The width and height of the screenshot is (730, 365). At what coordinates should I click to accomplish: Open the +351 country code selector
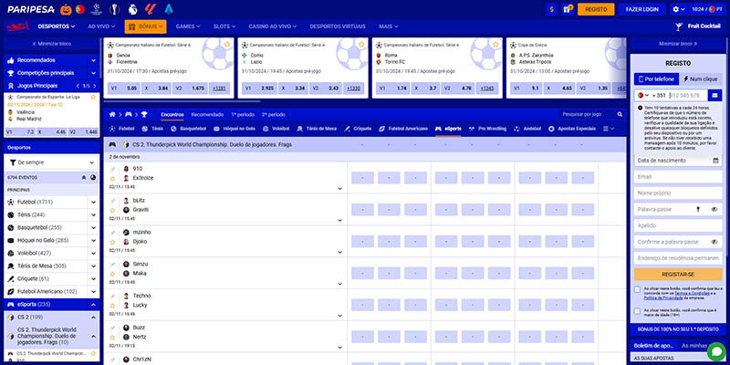click(x=652, y=95)
